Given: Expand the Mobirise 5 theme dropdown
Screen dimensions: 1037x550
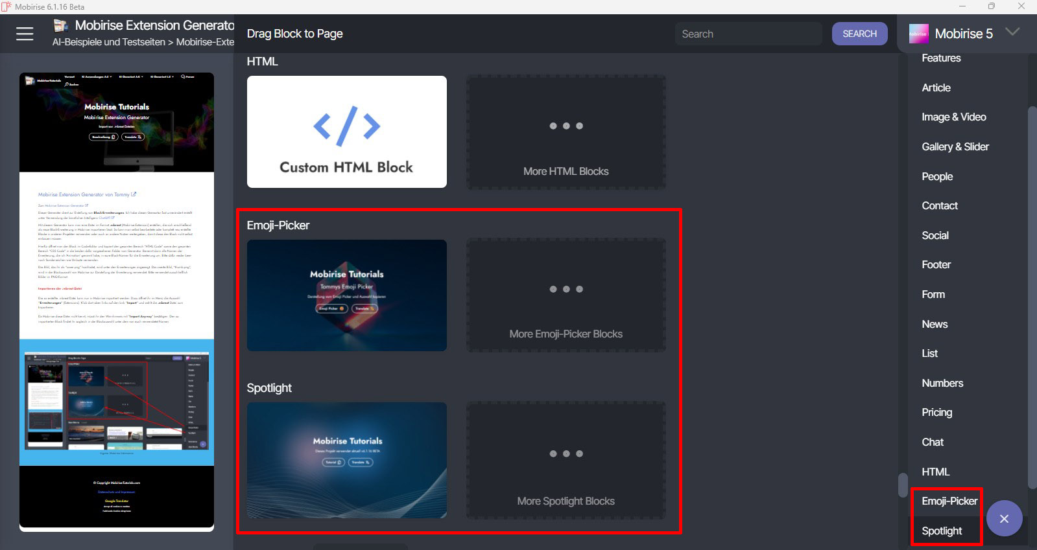Looking at the screenshot, I should click(1012, 32).
